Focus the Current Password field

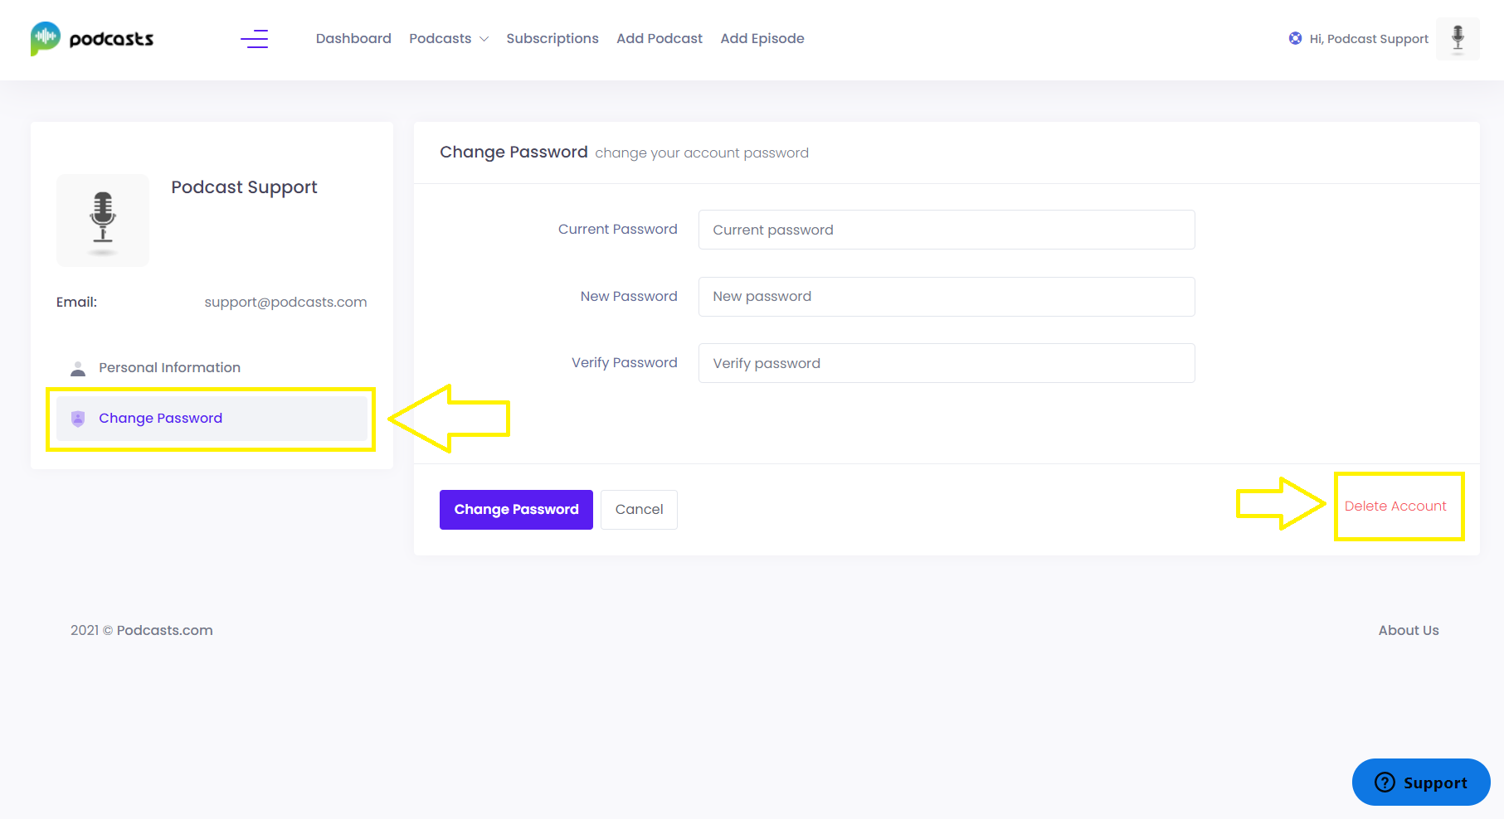947,230
